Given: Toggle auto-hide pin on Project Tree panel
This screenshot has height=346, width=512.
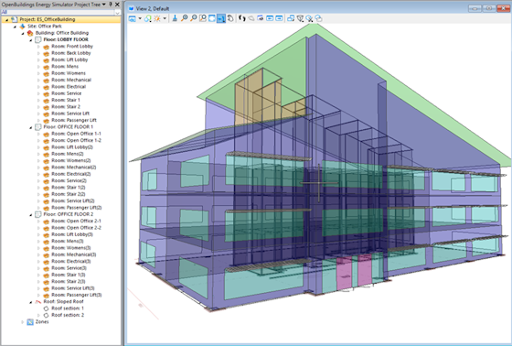Looking at the screenshot, I should point(111,5).
